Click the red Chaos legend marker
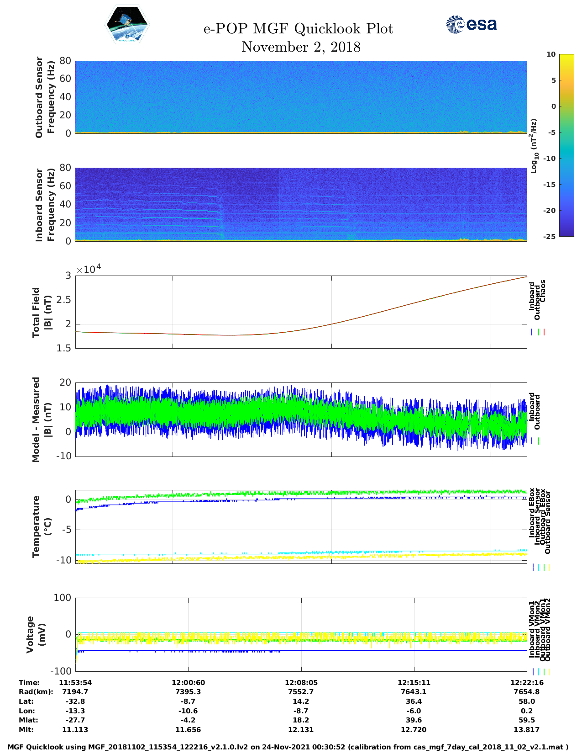Image resolution: width=582 pixels, height=754 pixels. (x=544, y=332)
